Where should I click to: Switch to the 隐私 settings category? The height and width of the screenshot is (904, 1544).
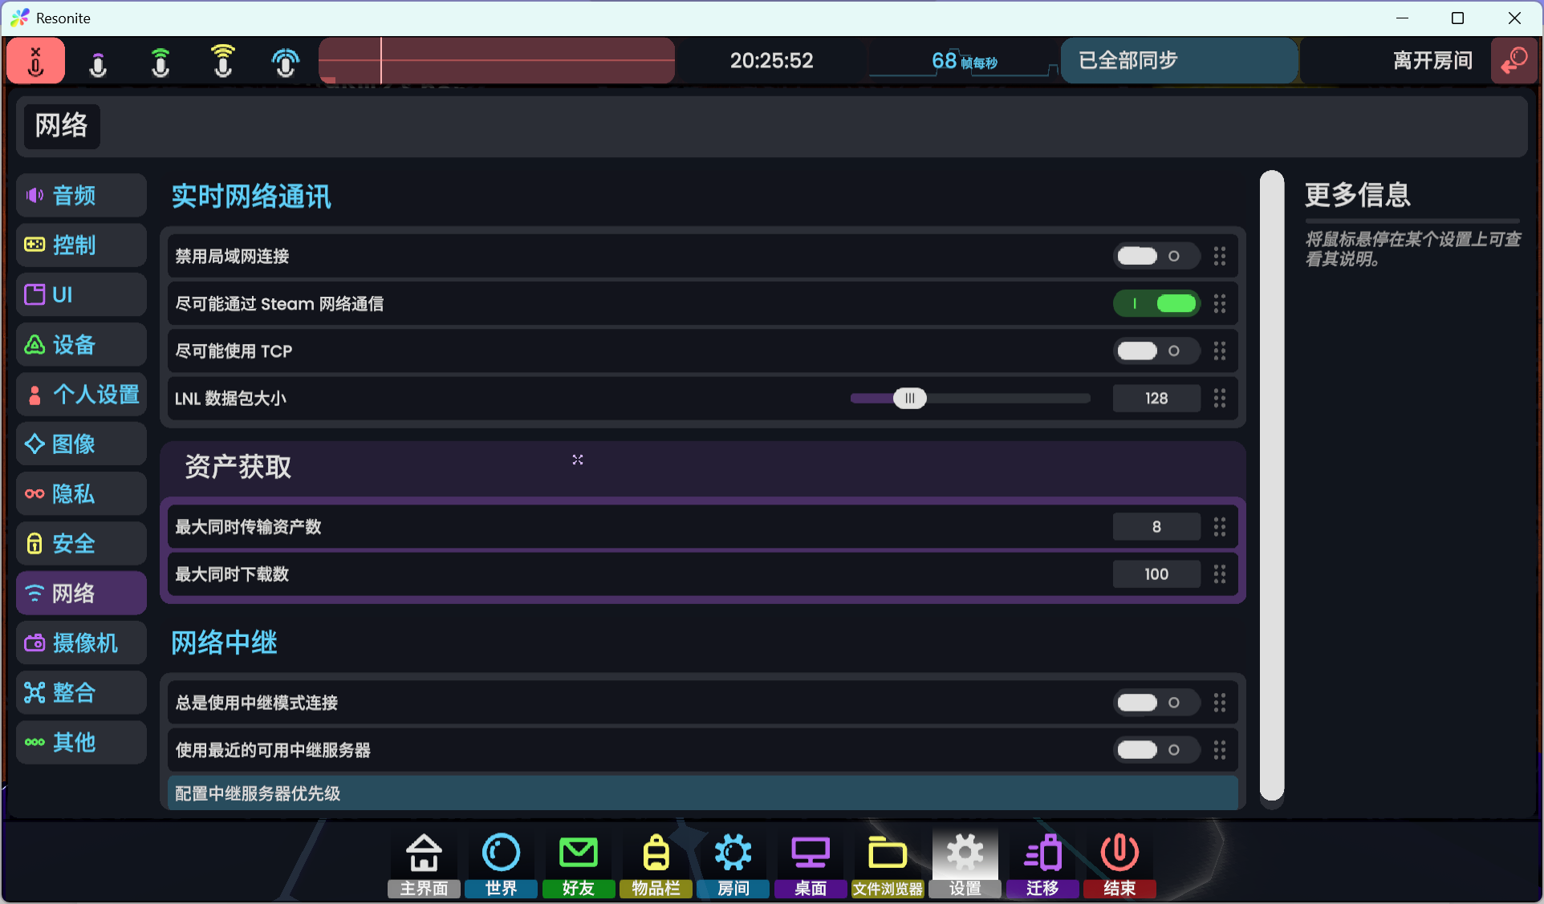pyautogui.click(x=81, y=493)
